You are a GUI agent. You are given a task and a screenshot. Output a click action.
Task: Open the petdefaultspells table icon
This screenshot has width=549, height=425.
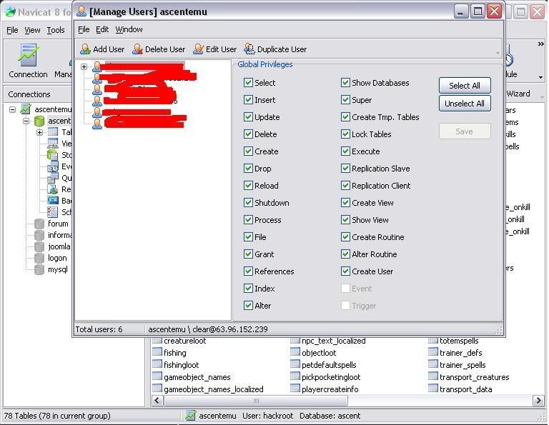295,364
